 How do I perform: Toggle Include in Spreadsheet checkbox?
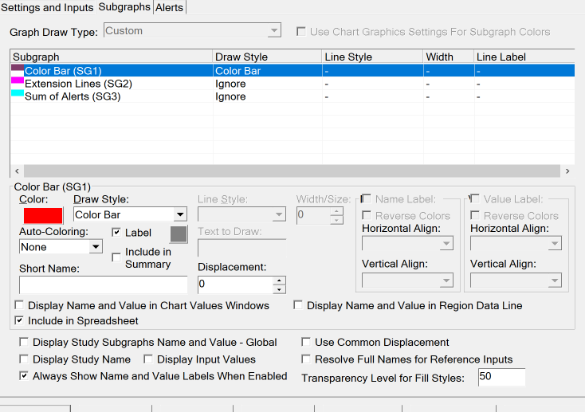coord(20,320)
